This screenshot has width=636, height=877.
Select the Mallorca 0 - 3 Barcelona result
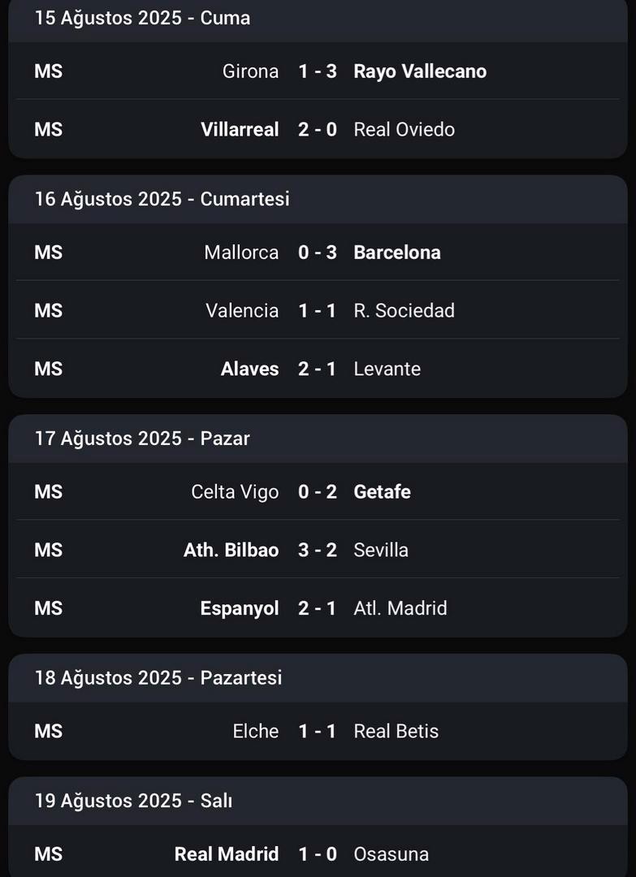click(x=318, y=253)
